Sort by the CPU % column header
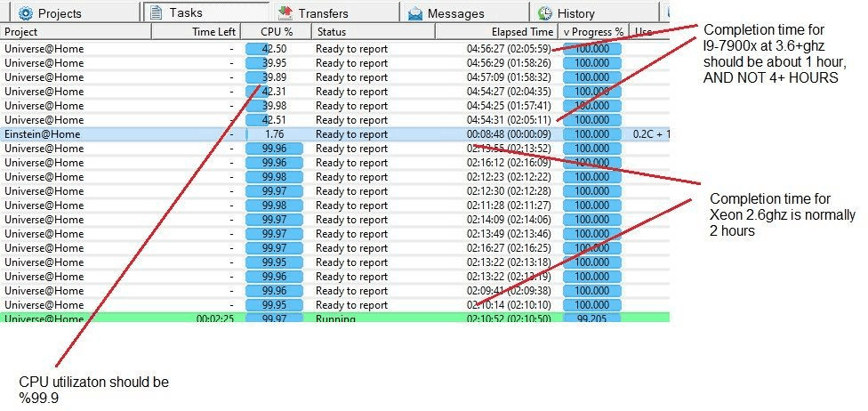 [x=277, y=32]
